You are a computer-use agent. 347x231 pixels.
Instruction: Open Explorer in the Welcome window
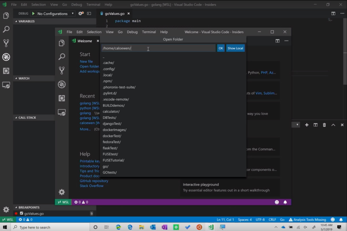click(62, 43)
